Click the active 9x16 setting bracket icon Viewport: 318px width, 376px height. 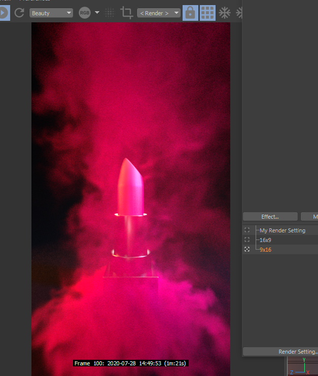pyautogui.click(x=247, y=249)
